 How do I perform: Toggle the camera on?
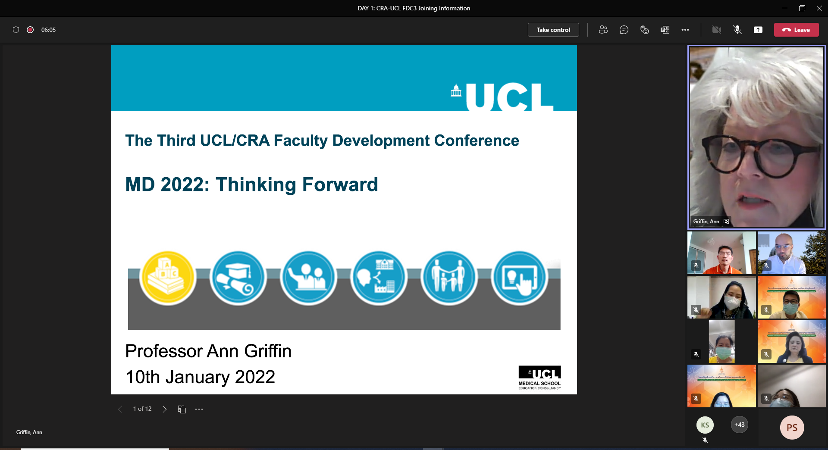pos(717,30)
